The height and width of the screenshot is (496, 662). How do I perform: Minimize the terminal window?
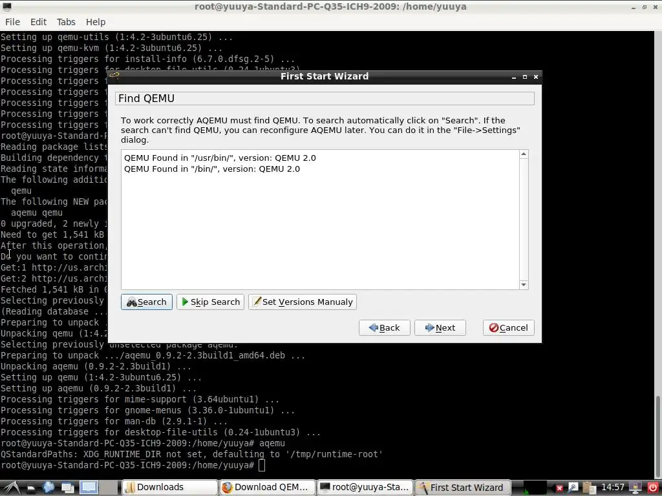(x=634, y=7)
